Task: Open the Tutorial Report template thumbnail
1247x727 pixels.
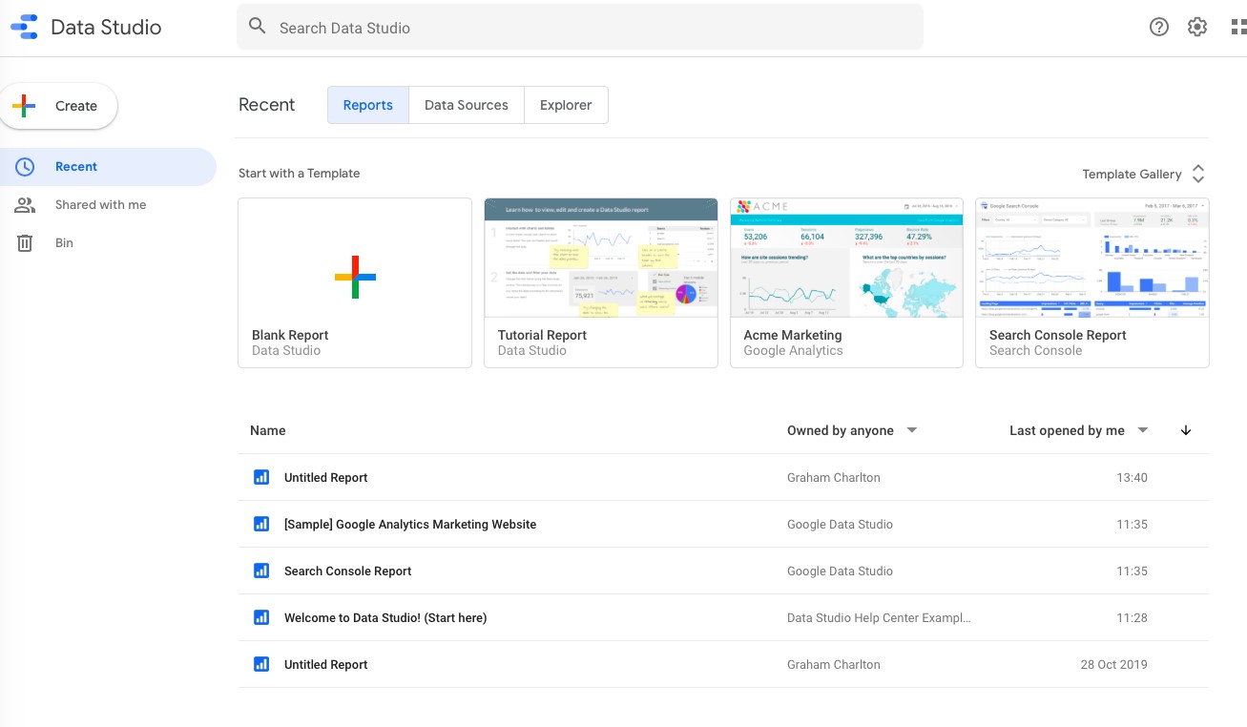Action: tap(601, 258)
